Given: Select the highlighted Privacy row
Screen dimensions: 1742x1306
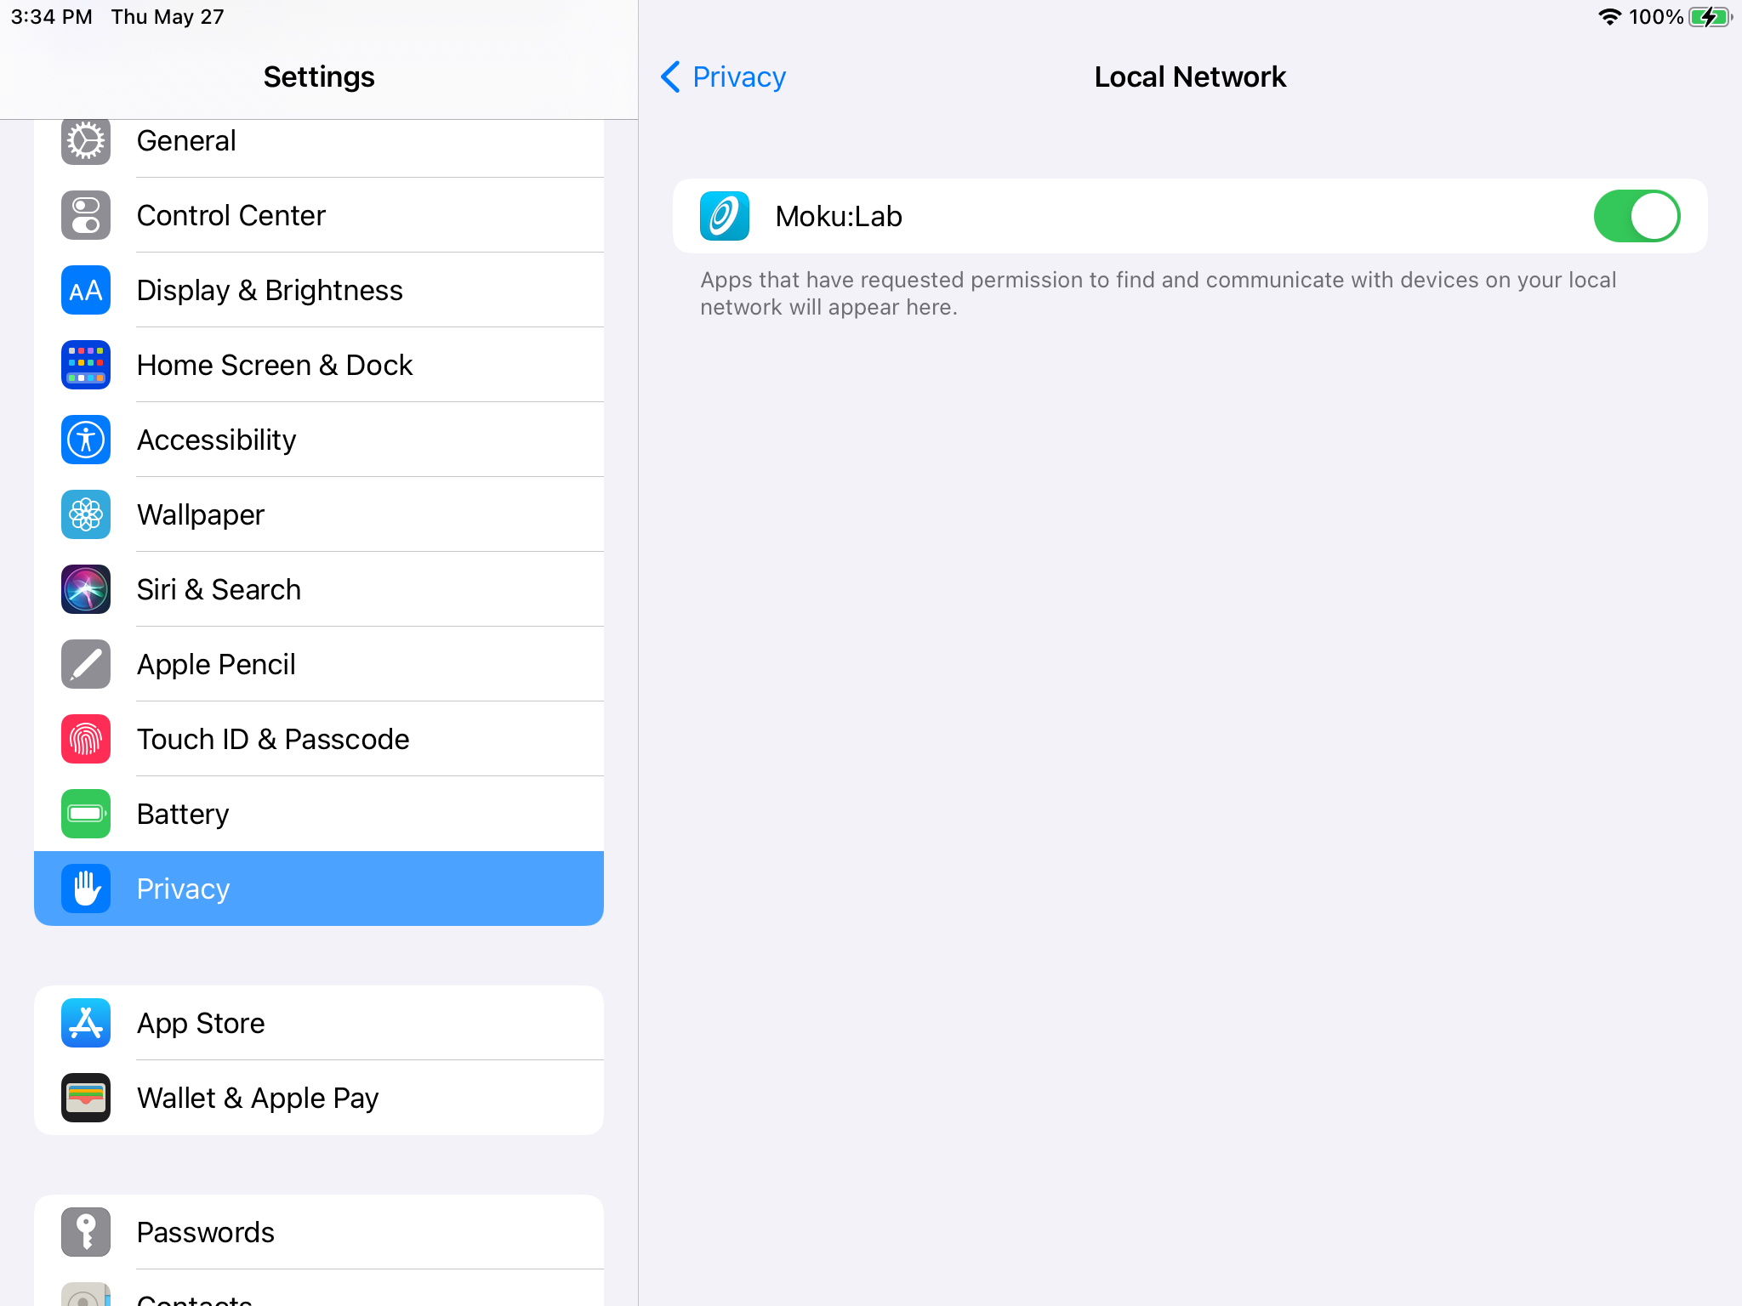Looking at the screenshot, I should pos(319,889).
